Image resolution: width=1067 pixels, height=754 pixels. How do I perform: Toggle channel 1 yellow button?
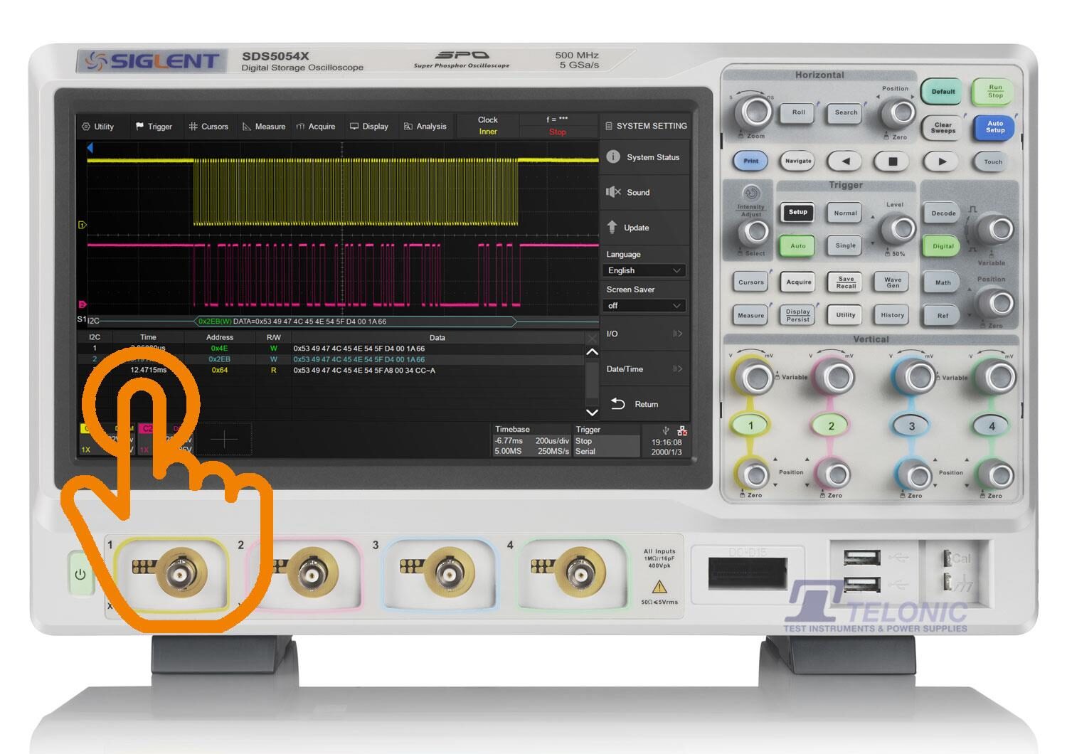coord(751,425)
